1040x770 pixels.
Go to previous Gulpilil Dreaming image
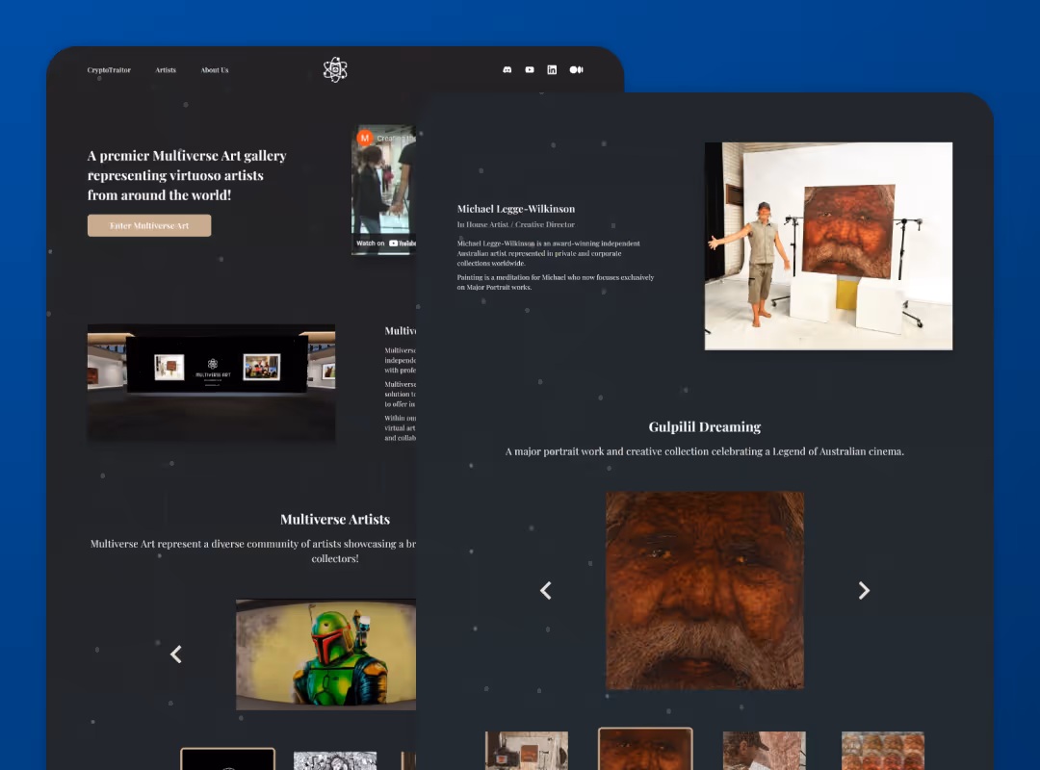tap(545, 590)
